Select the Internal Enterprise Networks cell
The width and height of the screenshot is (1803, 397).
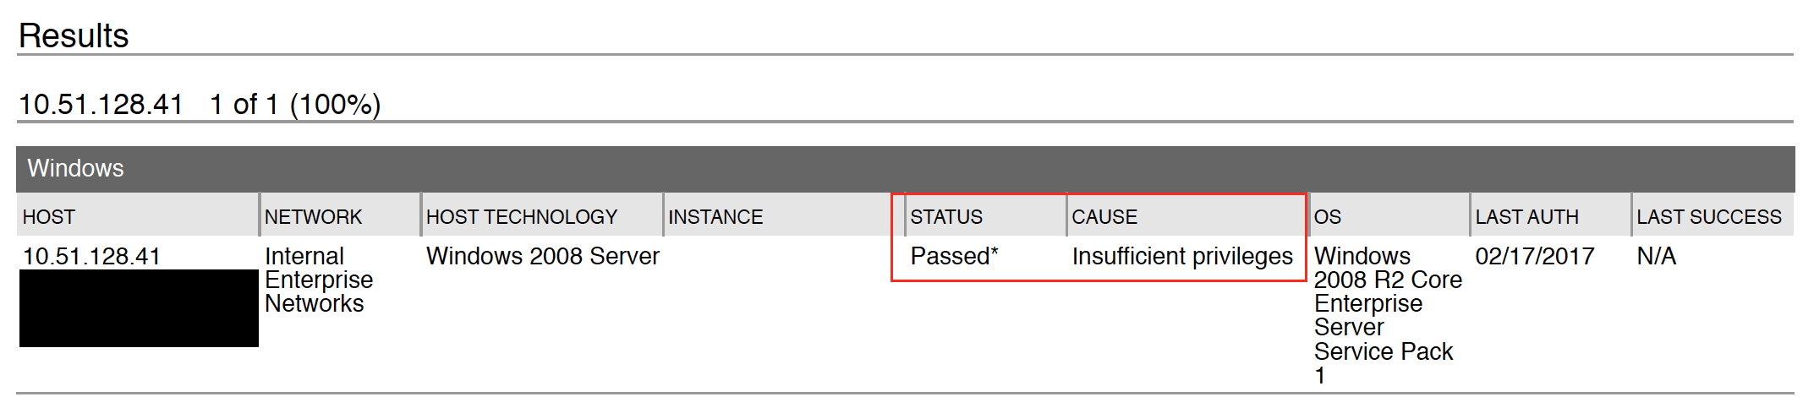pos(319,280)
